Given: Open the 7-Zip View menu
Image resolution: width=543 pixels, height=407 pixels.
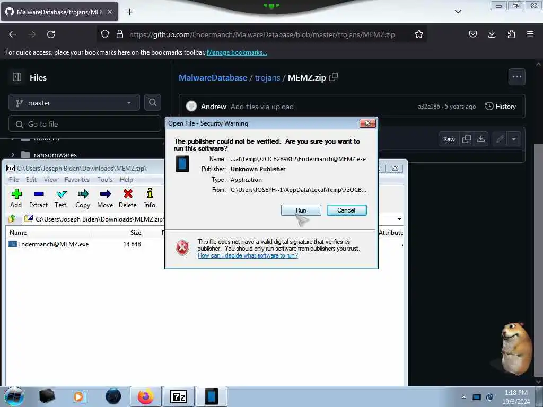Looking at the screenshot, I should coord(50,179).
